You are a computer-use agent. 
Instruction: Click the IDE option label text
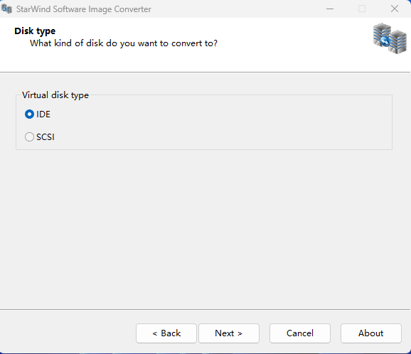(x=43, y=114)
